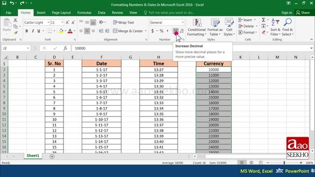Select the Sheet1 tab

pyautogui.click(x=33, y=156)
